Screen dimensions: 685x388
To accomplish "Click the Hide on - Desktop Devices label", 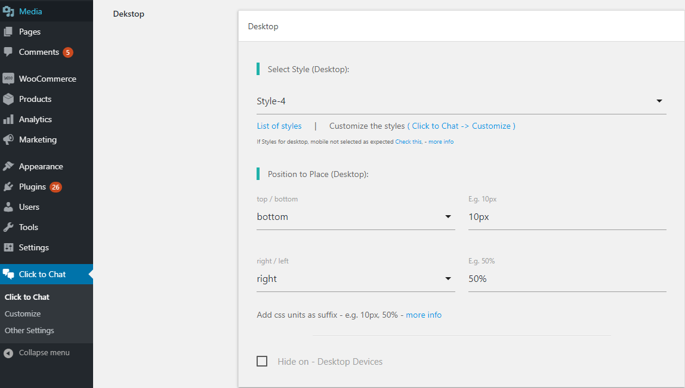I will pos(330,362).
